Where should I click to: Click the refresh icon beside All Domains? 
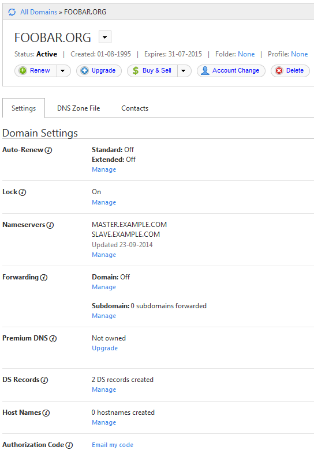click(12, 12)
